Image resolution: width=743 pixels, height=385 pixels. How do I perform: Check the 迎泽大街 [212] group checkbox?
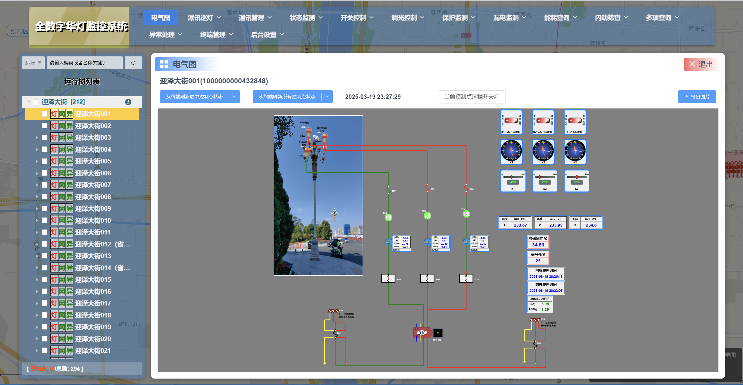(36, 102)
